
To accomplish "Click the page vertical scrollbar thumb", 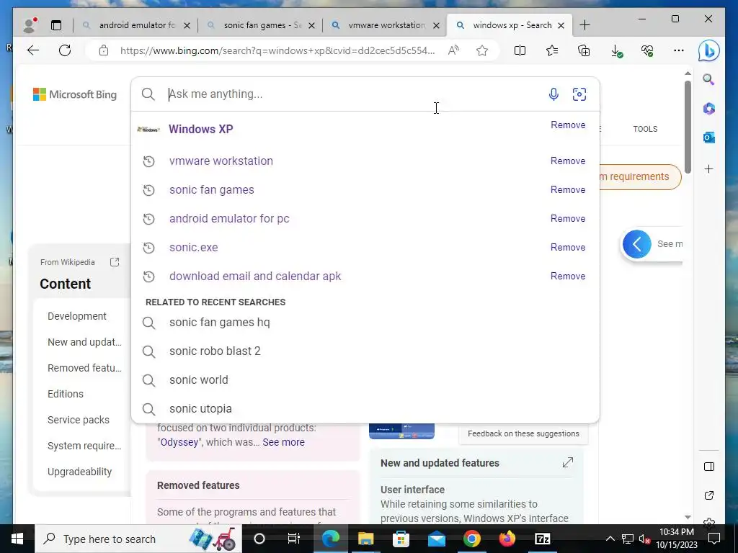I will click(x=688, y=126).
